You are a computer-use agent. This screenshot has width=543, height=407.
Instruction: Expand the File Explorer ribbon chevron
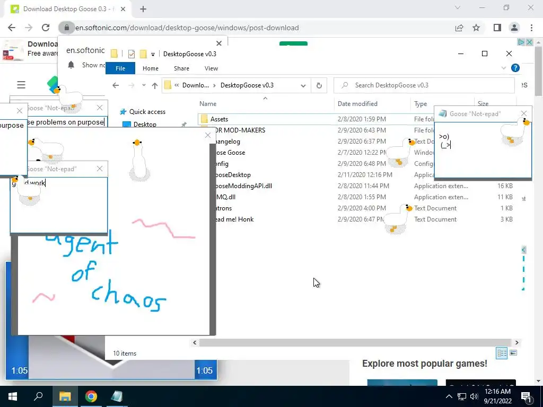504,68
